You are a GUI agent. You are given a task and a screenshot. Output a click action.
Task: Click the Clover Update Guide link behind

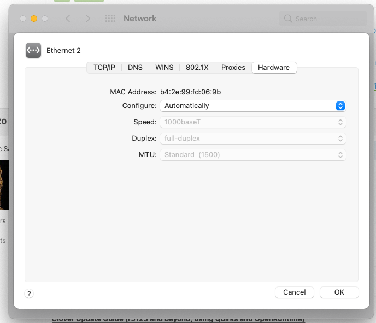coord(178,320)
